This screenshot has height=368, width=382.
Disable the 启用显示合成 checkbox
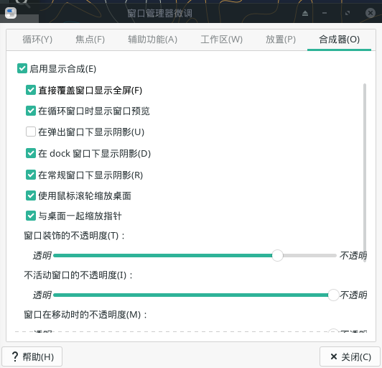click(22, 68)
